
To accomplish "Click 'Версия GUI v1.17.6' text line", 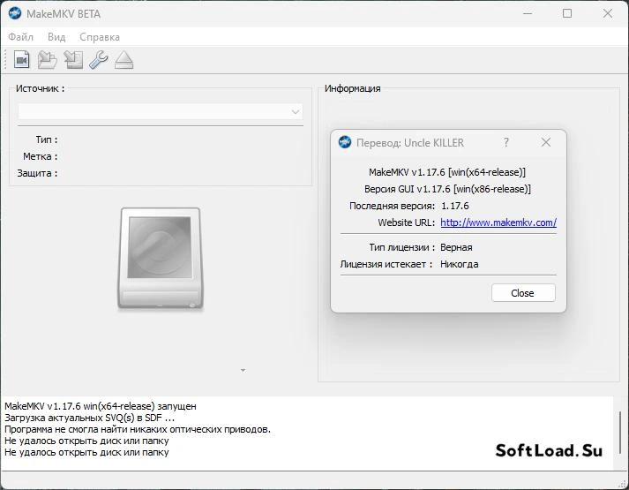I will click(x=447, y=189).
